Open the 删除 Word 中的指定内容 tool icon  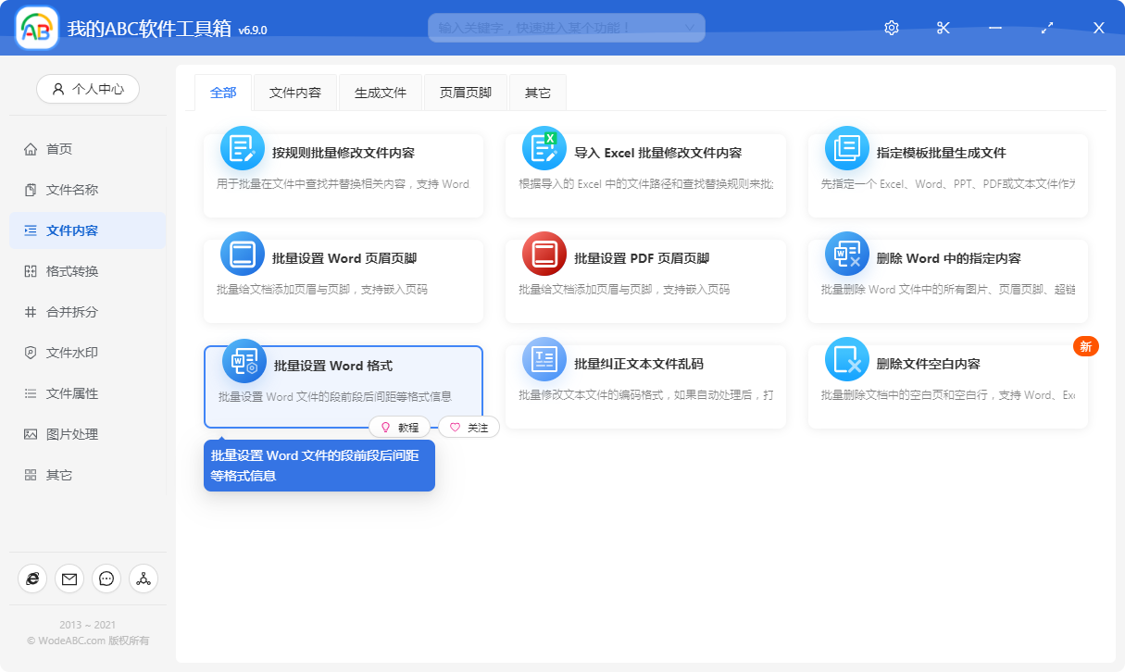[845, 253]
